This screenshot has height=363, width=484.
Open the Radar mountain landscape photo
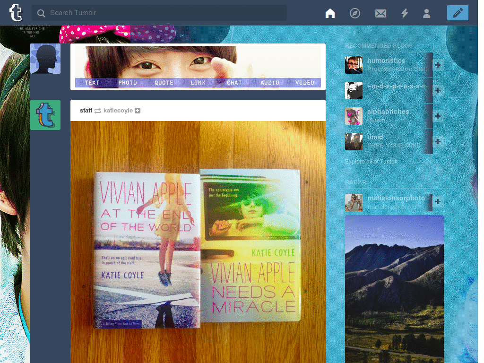pos(394,289)
